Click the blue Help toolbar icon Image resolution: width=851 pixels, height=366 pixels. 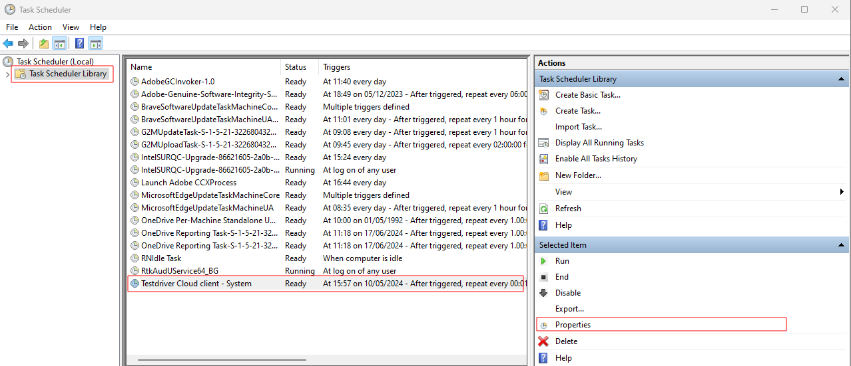click(79, 44)
